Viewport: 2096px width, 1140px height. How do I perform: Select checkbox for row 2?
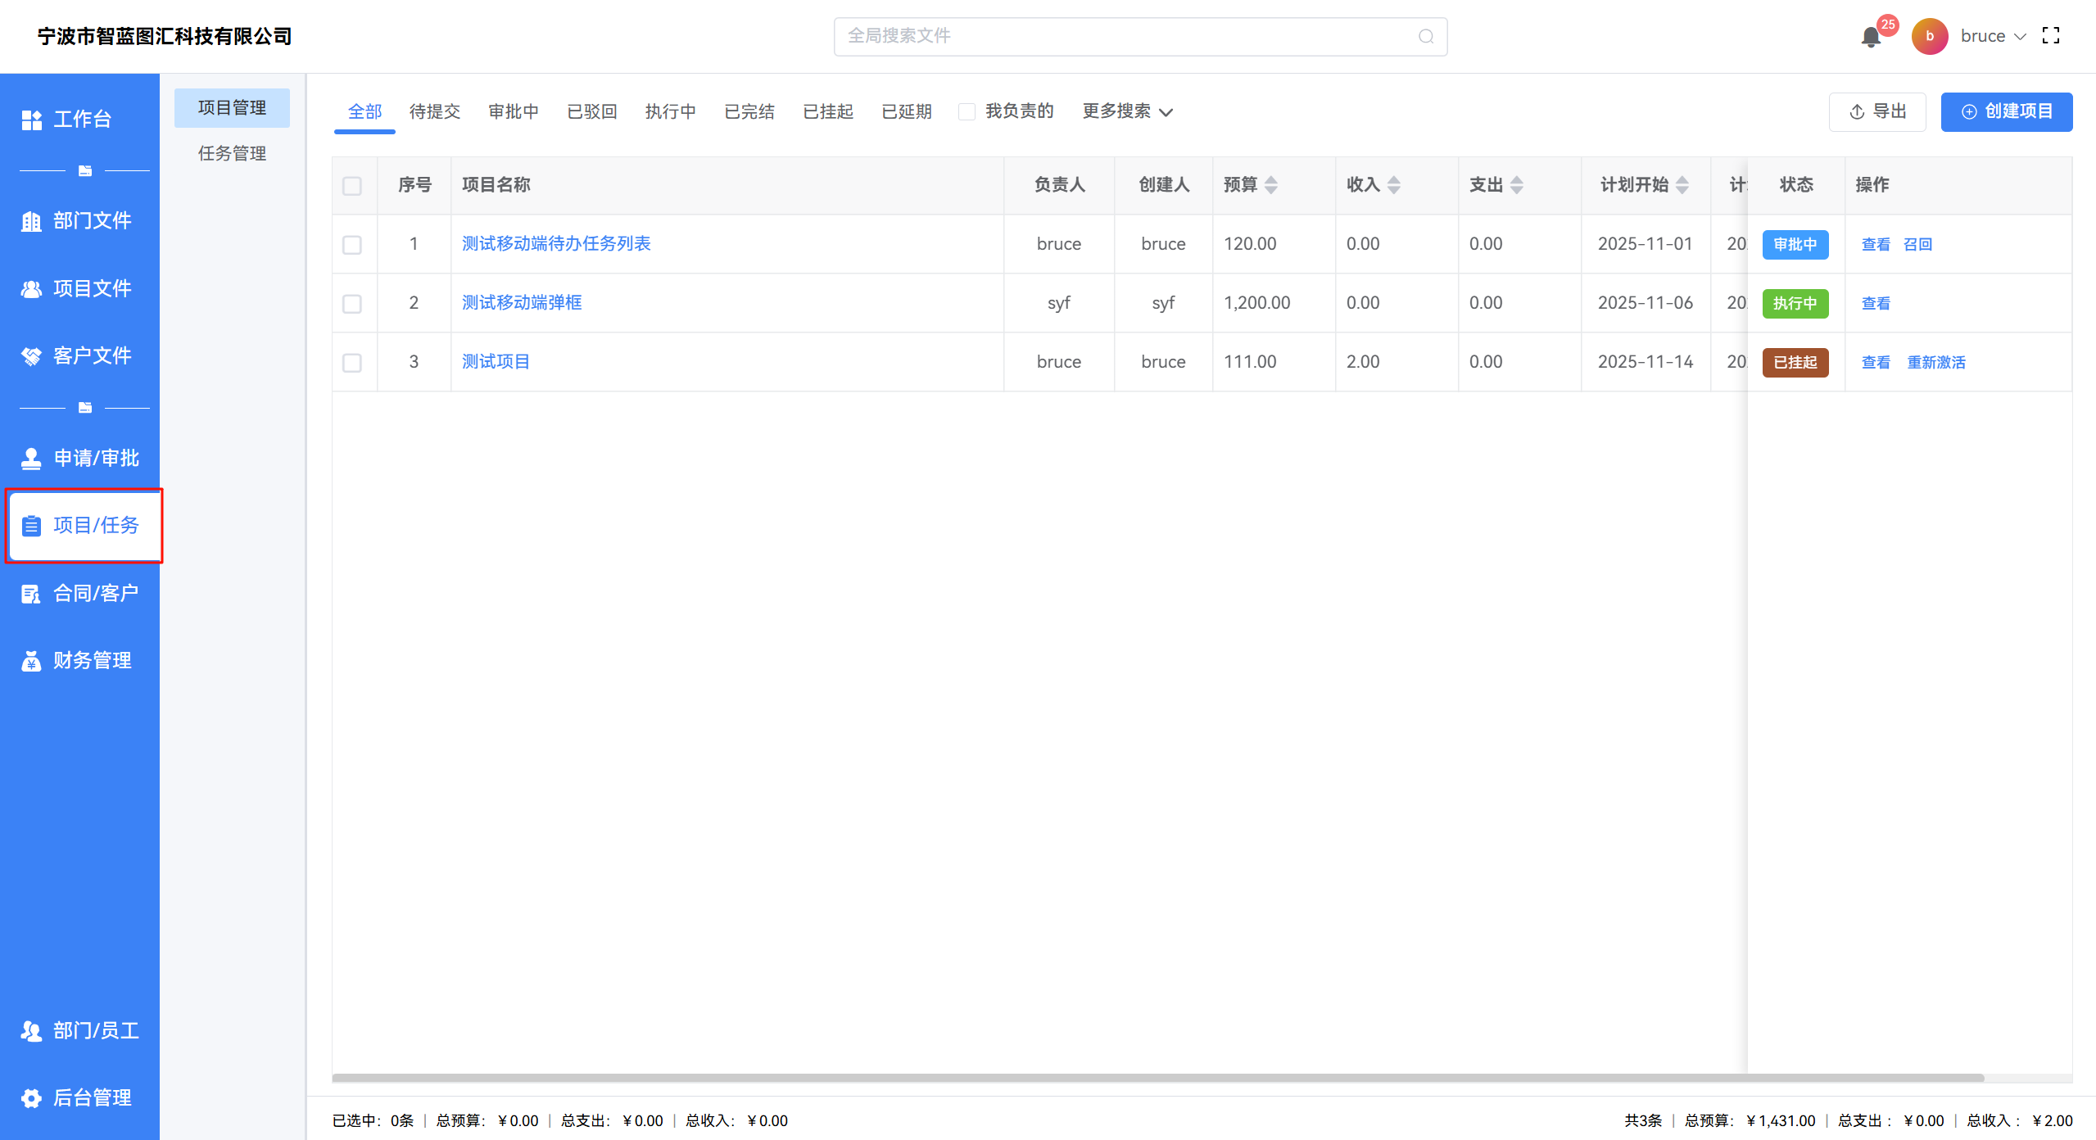point(352,304)
